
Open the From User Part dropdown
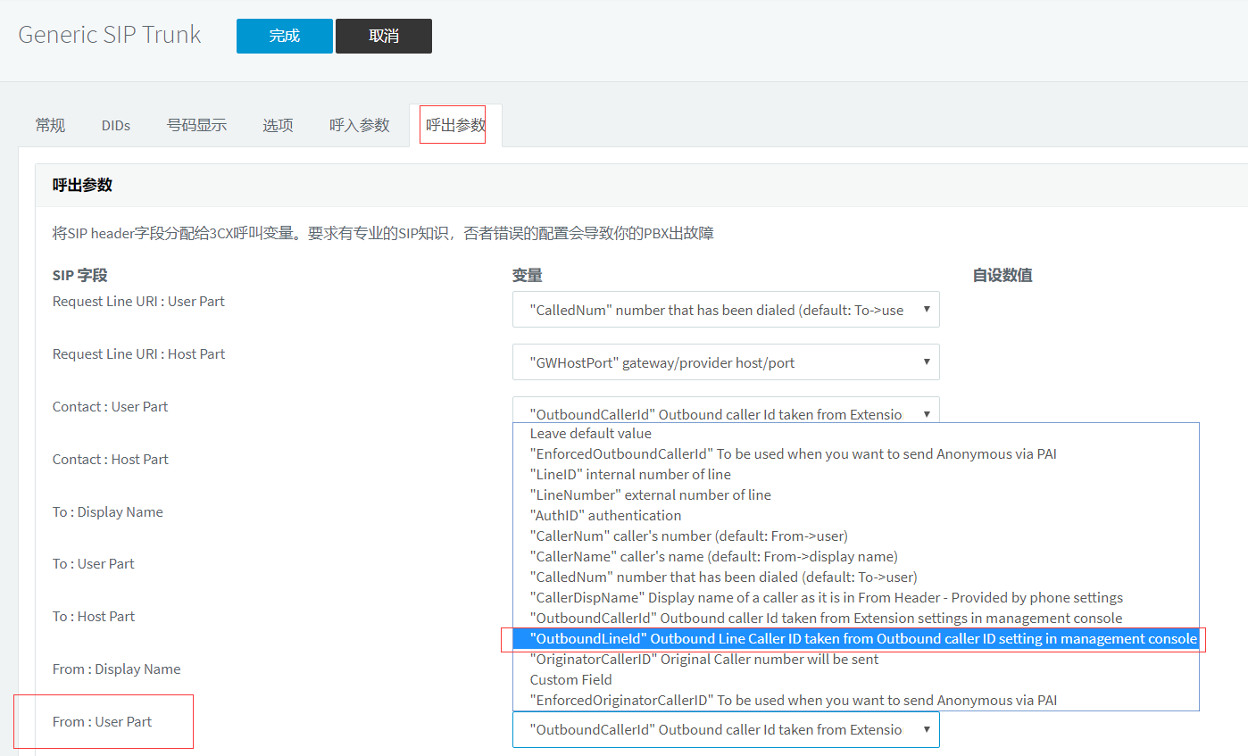tap(725, 729)
